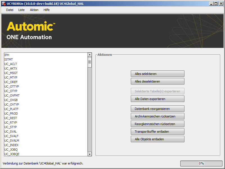This screenshot has height=169, width=225.
Task: Select UC_OVTYP in the table list
Action: click(46, 104)
